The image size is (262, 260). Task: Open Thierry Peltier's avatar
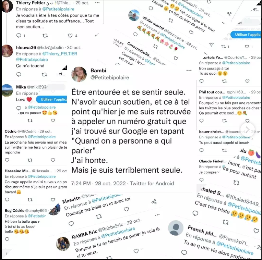point(7,7)
